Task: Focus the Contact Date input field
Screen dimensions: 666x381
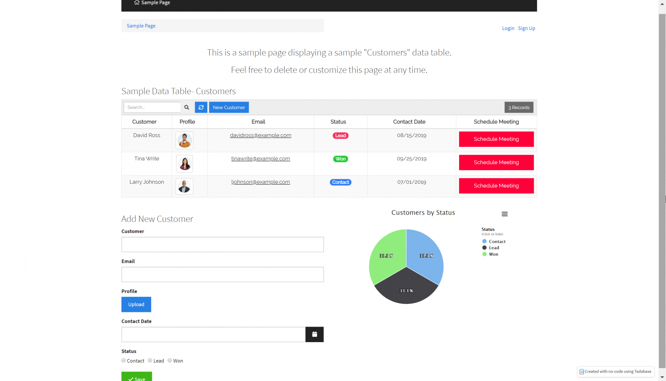Action: click(213, 334)
